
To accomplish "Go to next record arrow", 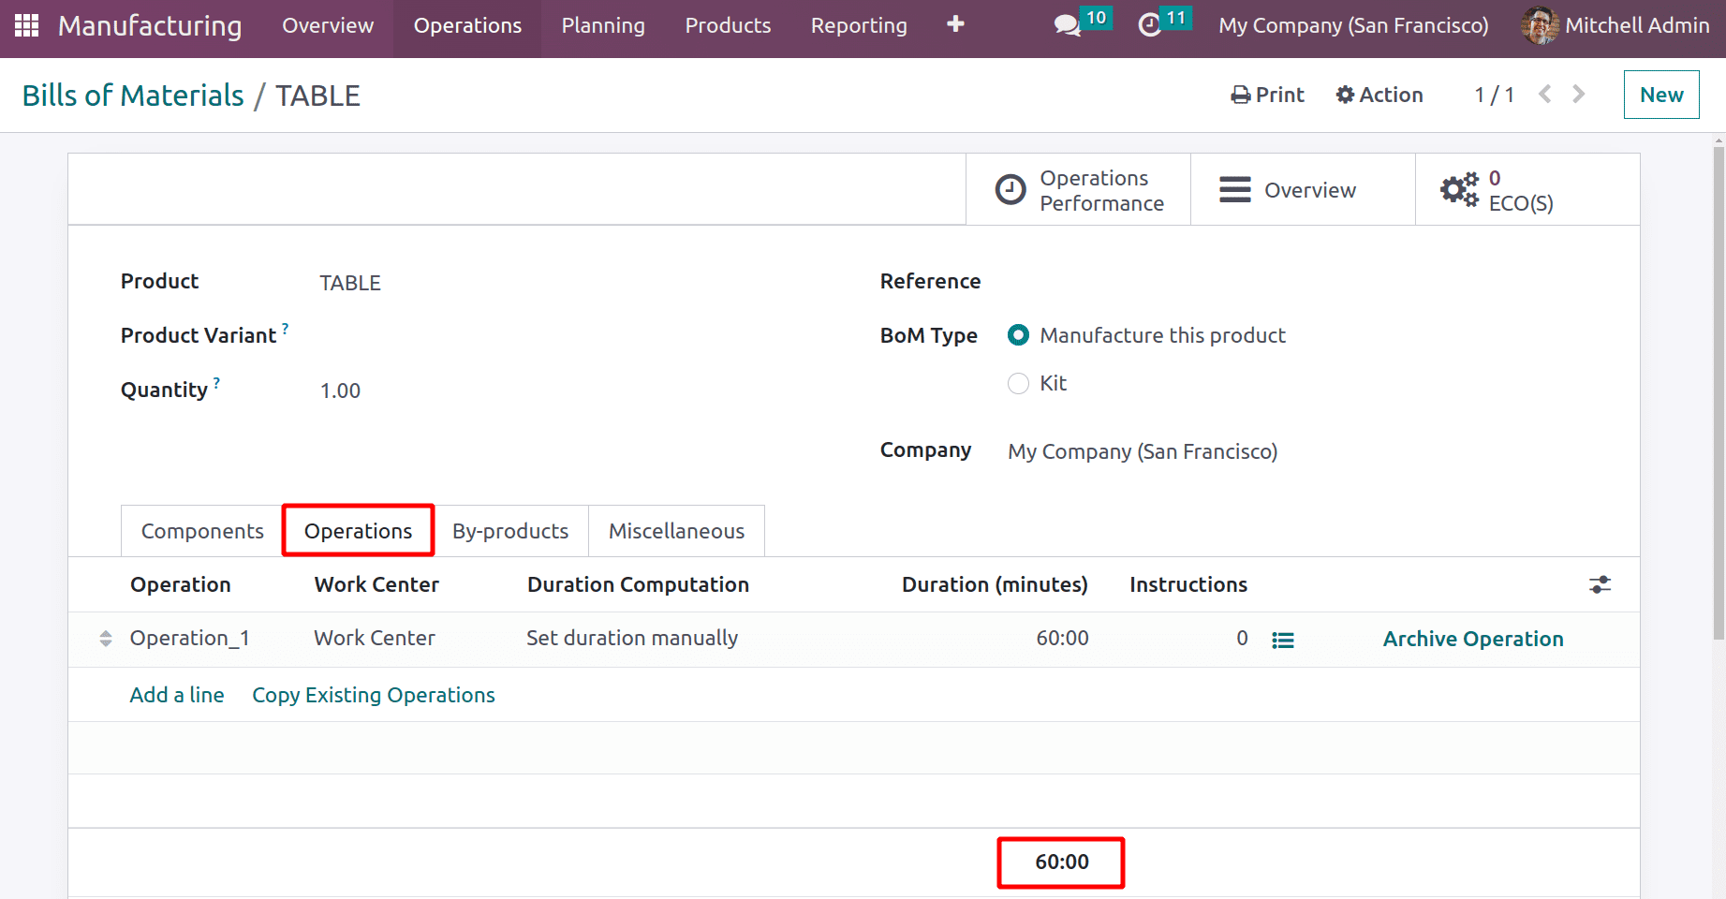I will tap(1579, 95).
